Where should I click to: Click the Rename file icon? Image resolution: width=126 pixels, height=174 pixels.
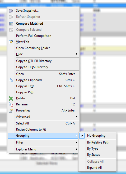(11, 104)
